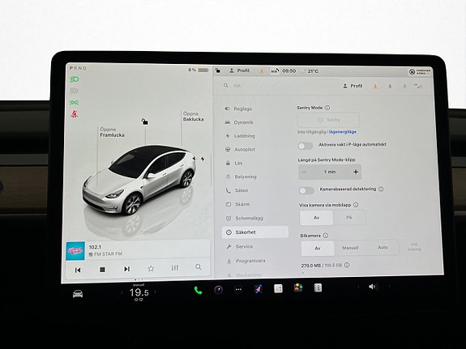Show Kamerabaserad detektering info icon
Viewport: 466px width, 349px height.
381,189
